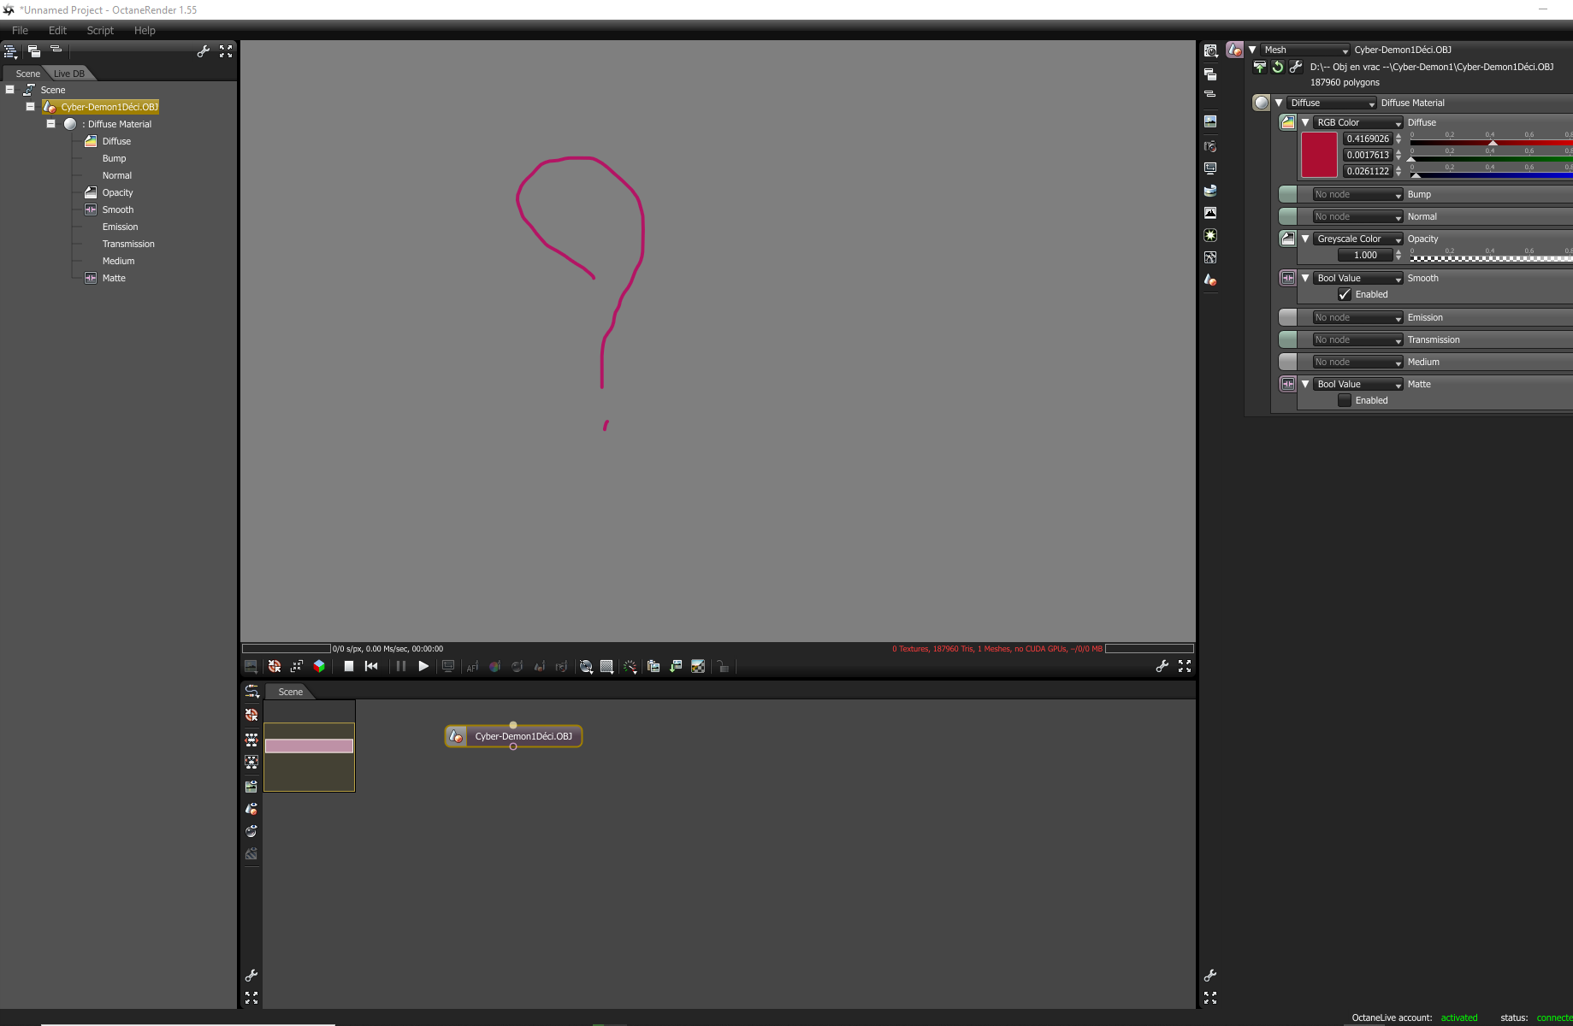Collapse the Smooth Bool Value section triangle
This screenshot has height=1026, width=1573.
tap(1305, 279)
